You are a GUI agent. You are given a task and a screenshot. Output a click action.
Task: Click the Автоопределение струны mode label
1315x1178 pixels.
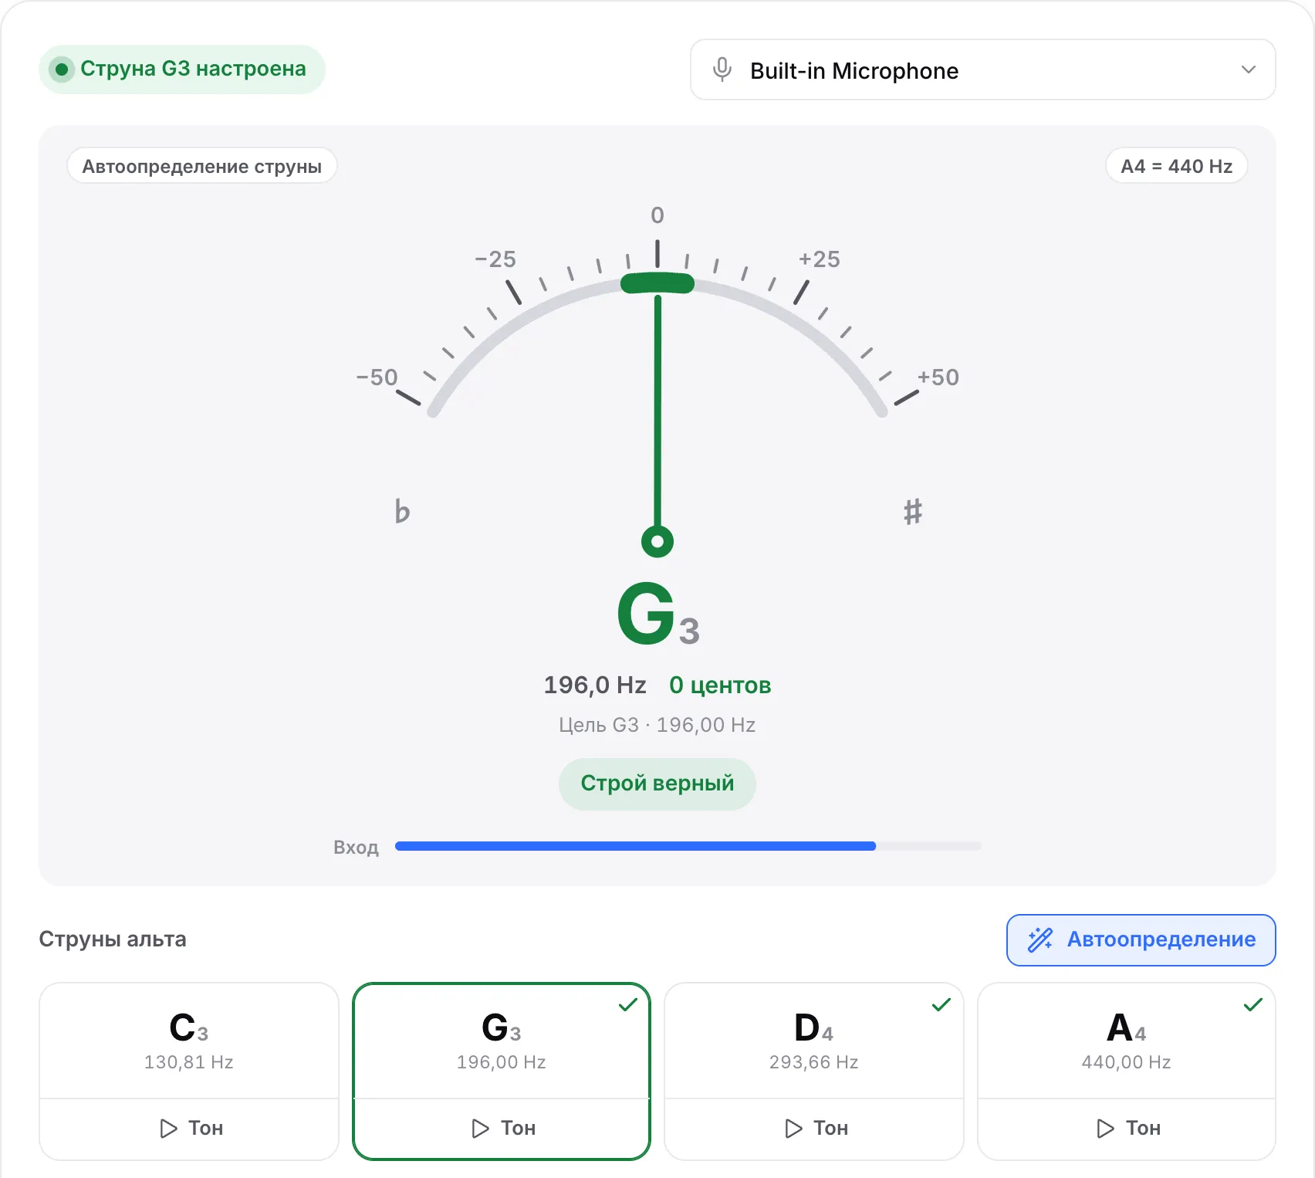[x=202, y=166]
